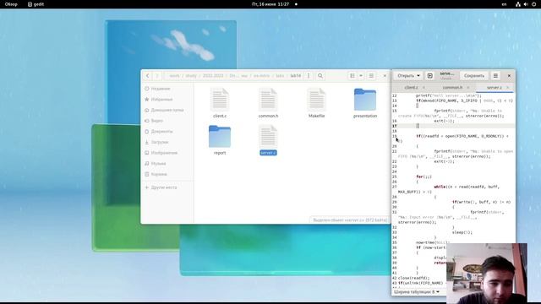Click line number 25 in gedit gutter
The width and height of the screenshot is (541, 304).
[395, 176]
